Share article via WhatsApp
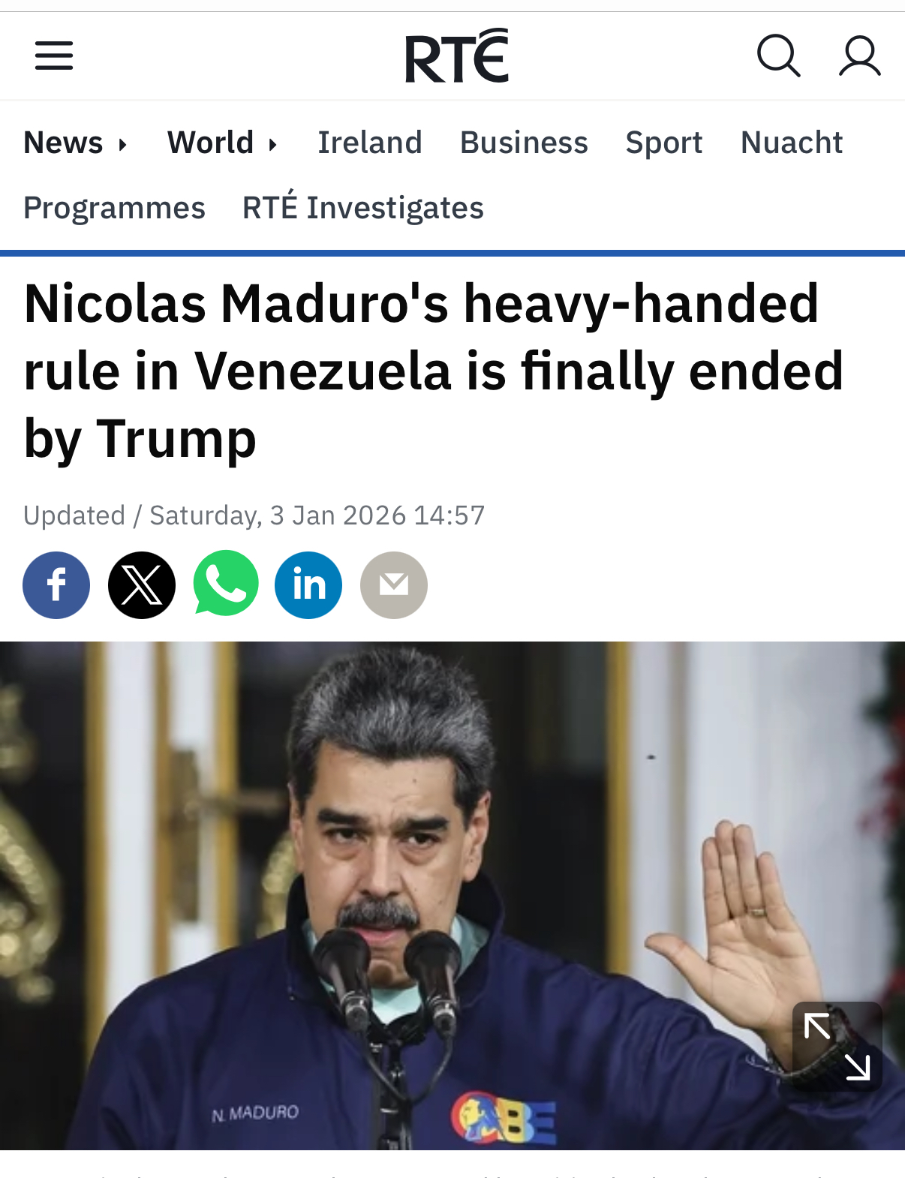This screenshot has width=905, height=1178. (x=226, y=584)
